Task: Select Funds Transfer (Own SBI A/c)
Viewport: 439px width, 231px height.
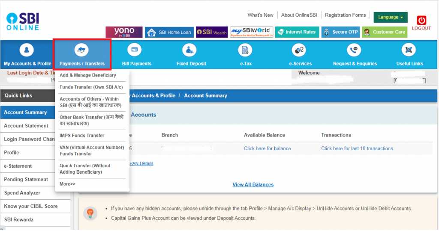Action: 91,87
